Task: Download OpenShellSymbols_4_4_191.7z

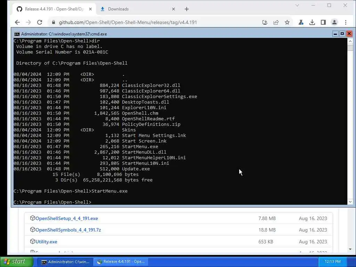Action: point(68,230)
